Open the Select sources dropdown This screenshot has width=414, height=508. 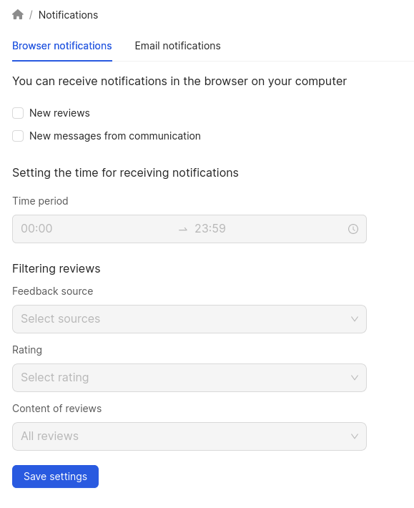189,319
